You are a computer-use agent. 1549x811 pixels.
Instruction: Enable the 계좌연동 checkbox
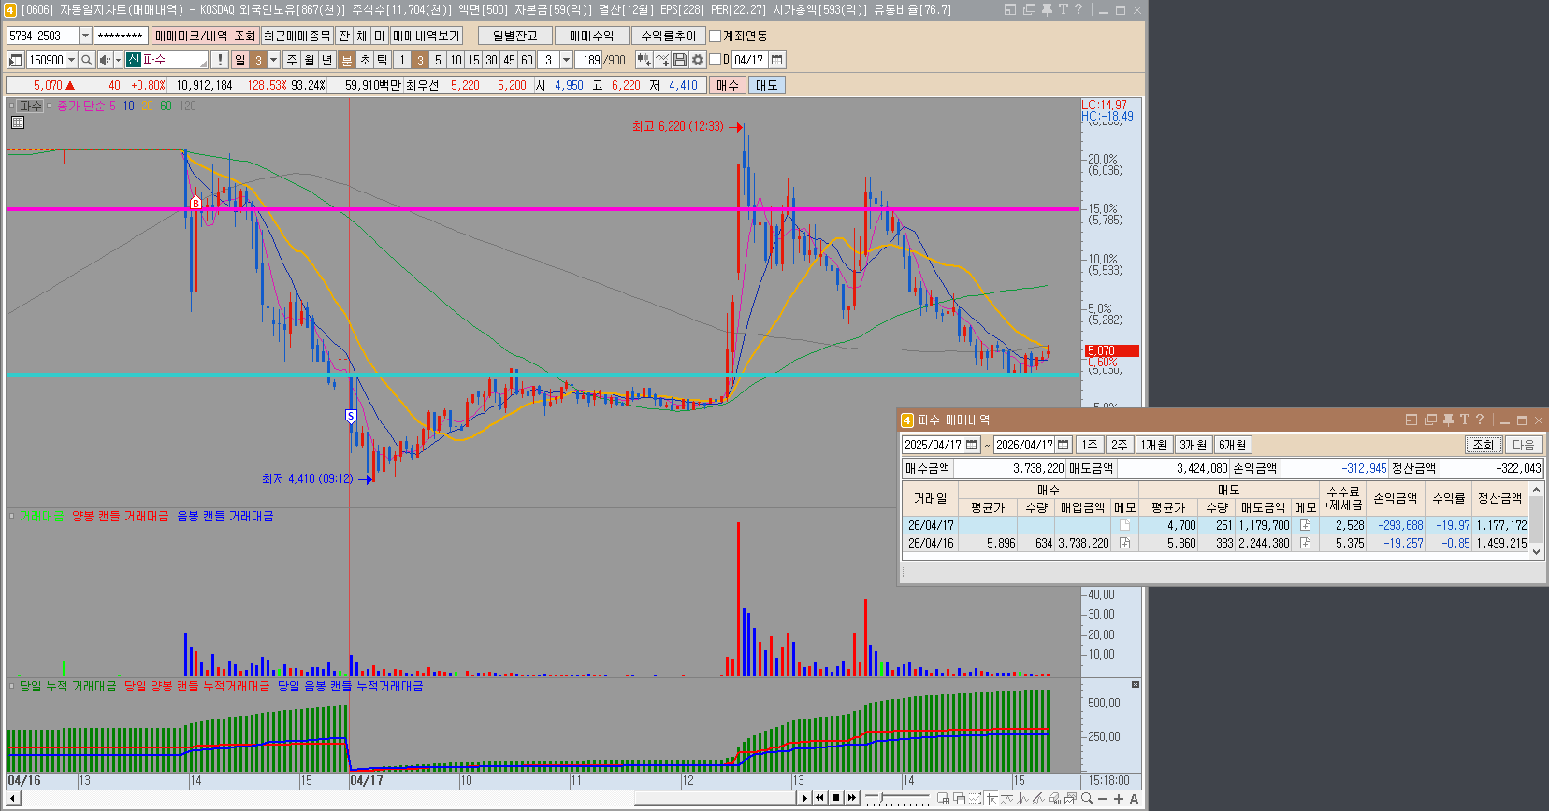[x=716, y=36]
